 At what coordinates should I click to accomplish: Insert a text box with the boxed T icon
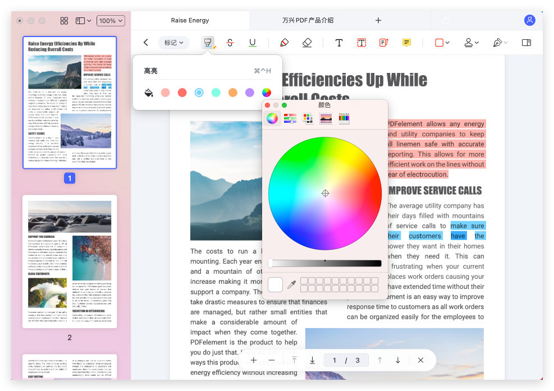point(361,42)
